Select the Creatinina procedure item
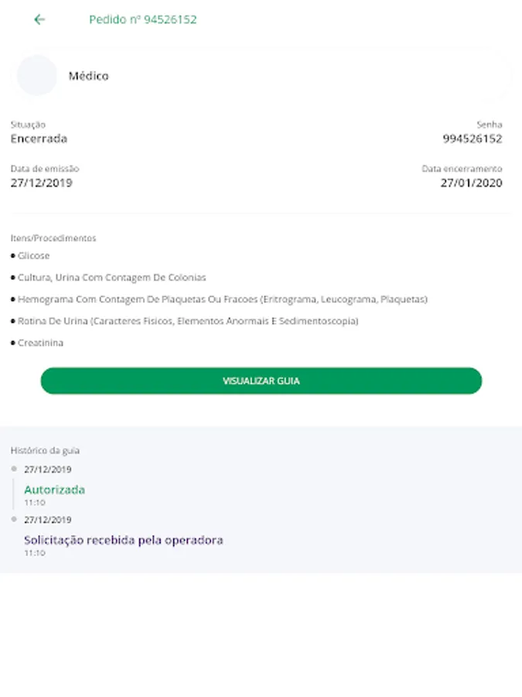This screenshot has height=697, width=522. [40, 343]
